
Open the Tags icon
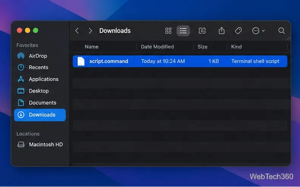pyautogui.click(x=238, y=31)
